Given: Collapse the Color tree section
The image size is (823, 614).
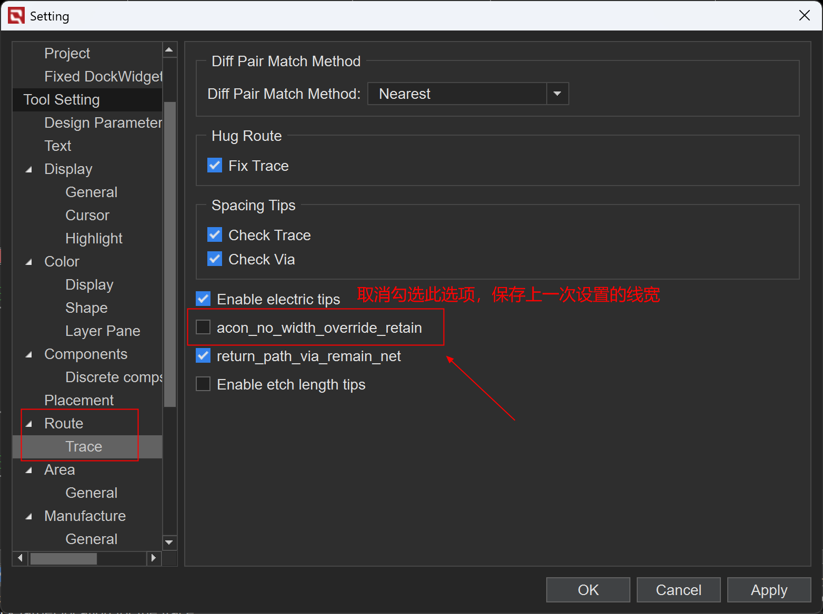Looking at the screenshot, I should coord(29,262).
